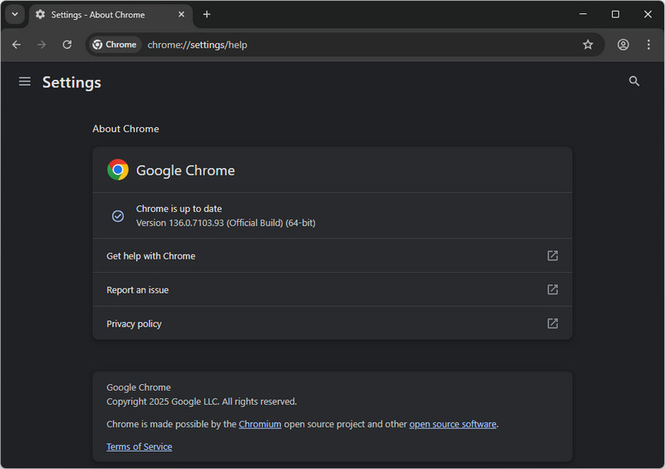The image size is (665, 469).
Task: Close the Settings - About Chrome tab
Action: tap(181, 14)
